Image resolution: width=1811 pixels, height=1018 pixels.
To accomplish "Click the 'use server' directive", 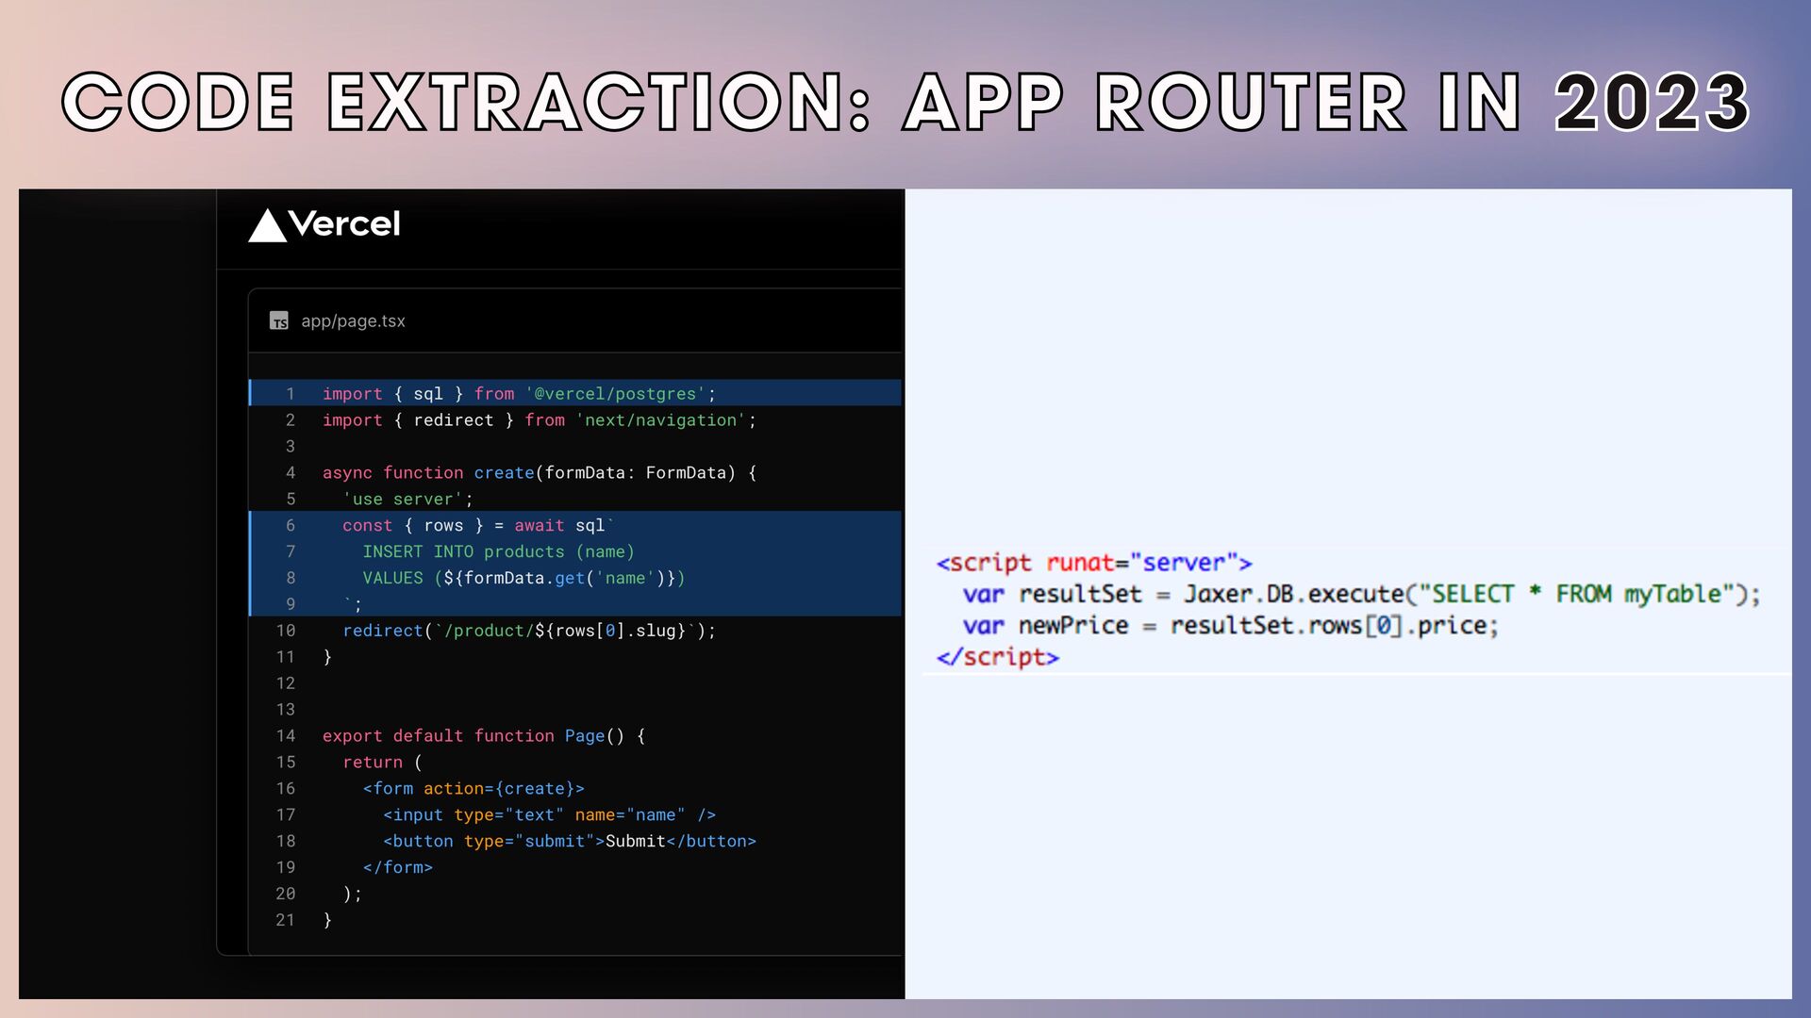I will 403,500.
